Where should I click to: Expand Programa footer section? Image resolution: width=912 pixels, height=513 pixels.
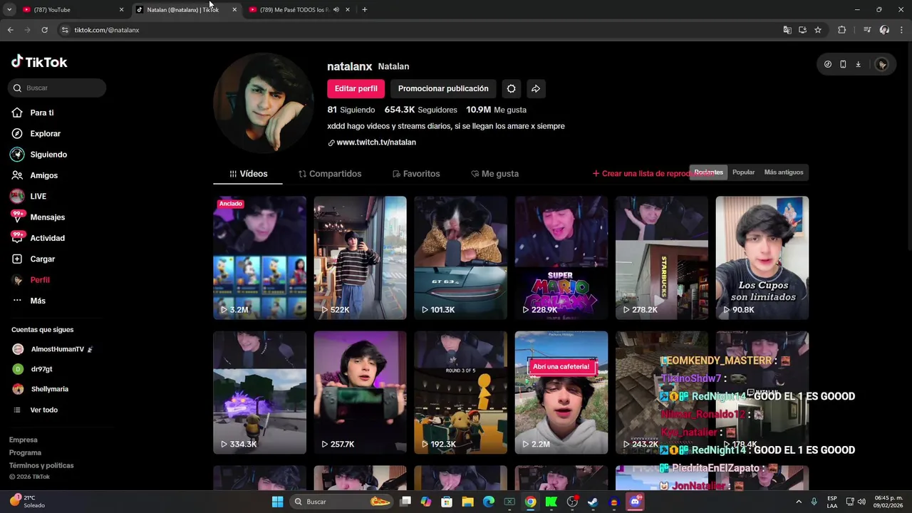pyautogui.click(x=25, y=452)
